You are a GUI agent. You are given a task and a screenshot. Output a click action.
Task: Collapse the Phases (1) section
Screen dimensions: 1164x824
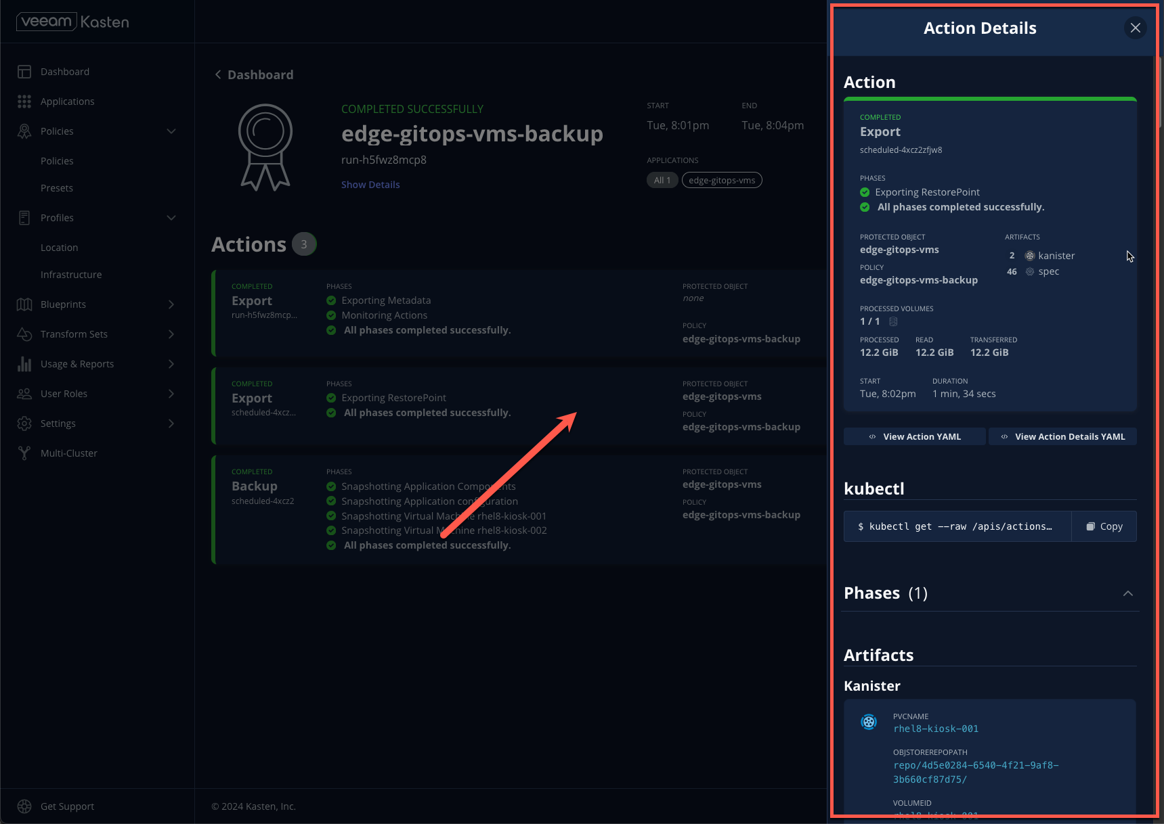pos(1128,593)
